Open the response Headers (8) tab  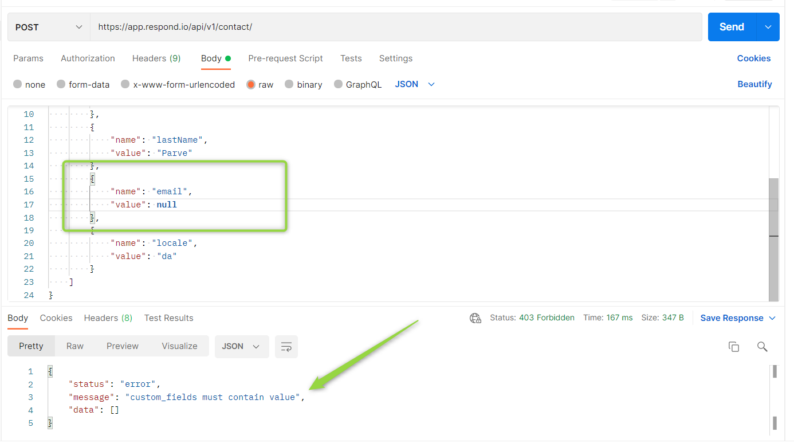click(x=108, y=318)
